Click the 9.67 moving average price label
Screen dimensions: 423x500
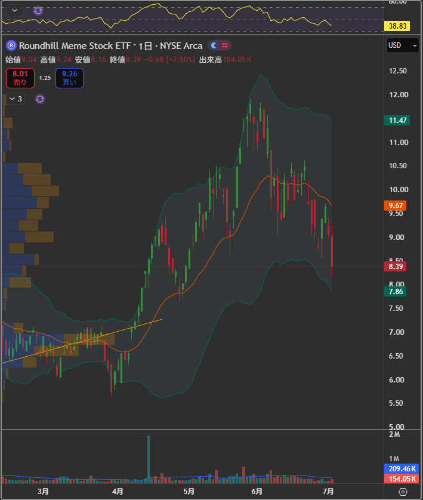click(396, 206)
